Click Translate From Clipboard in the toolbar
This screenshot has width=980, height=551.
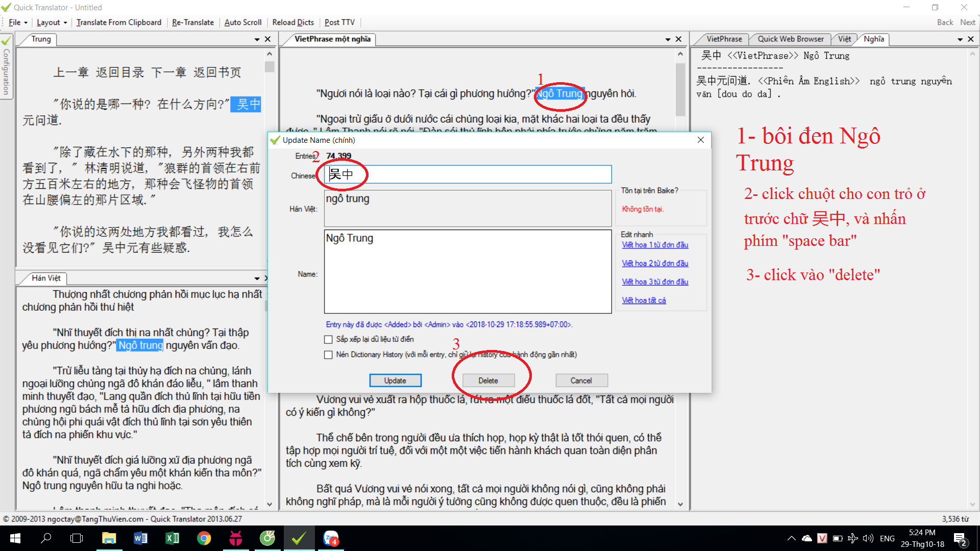tap(118, 22)
